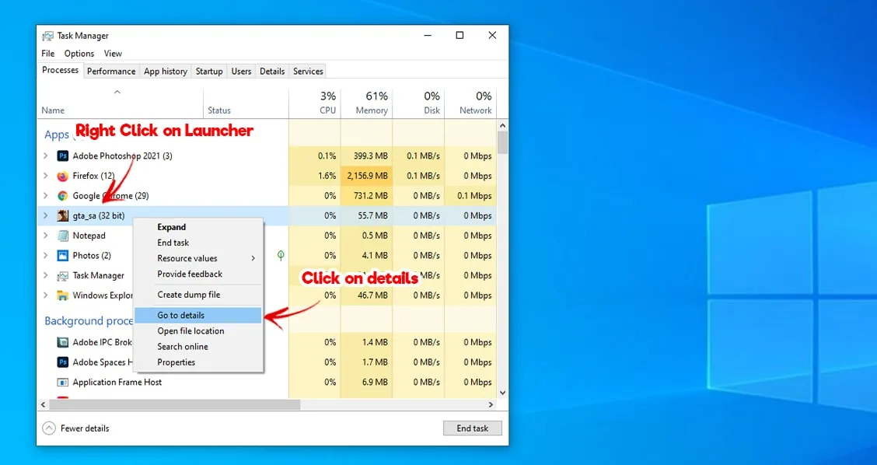Click the End task button at bottom
The height and width of the screenshot is (465, 877).
[x=473, y=428]
